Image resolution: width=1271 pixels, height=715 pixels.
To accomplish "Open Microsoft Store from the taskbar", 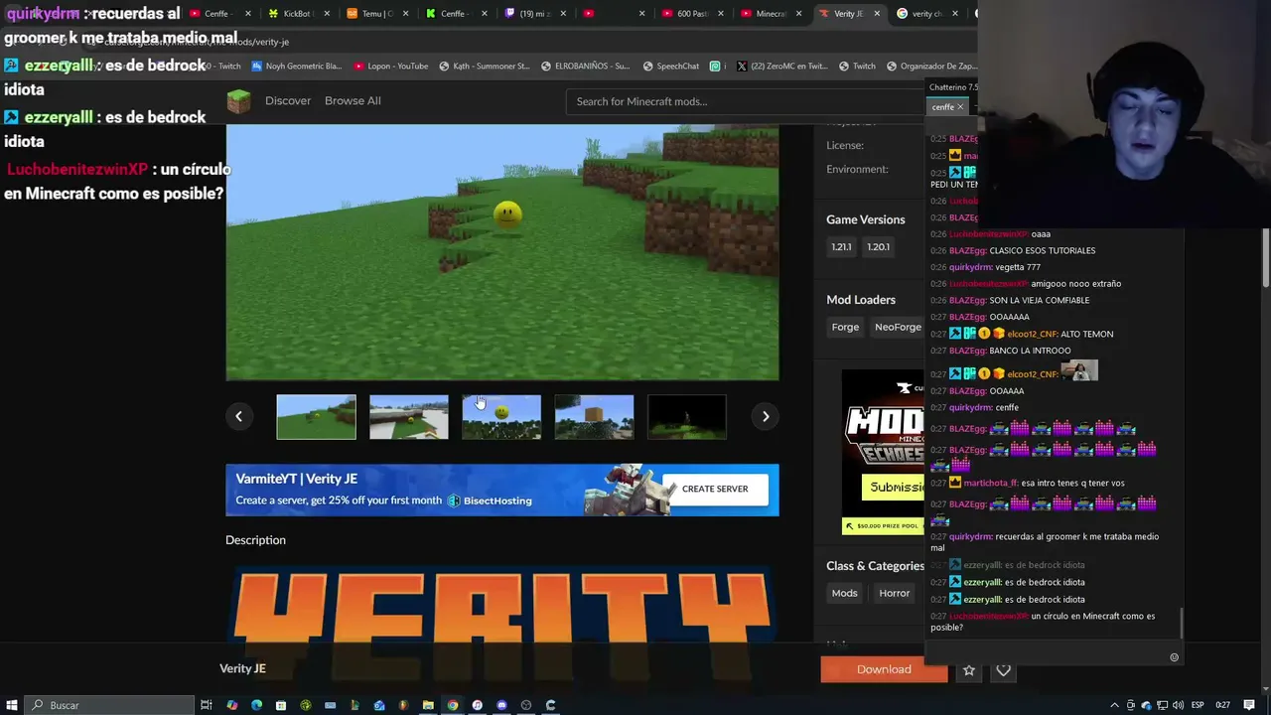I will coord(281,705).
